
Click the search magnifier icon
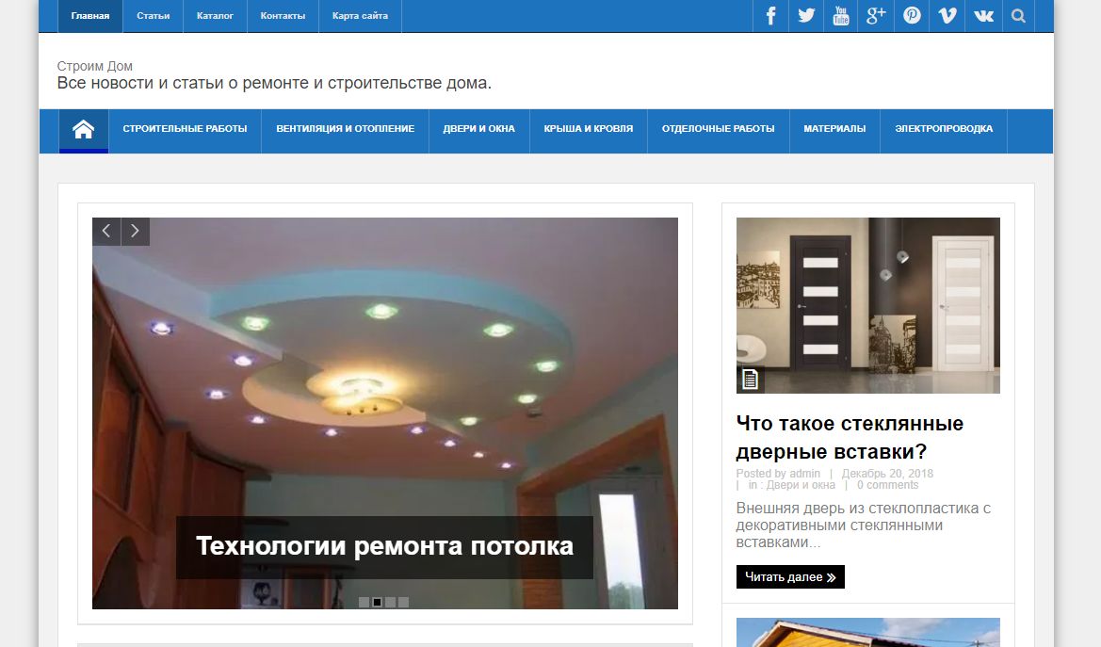point(1018,15)
